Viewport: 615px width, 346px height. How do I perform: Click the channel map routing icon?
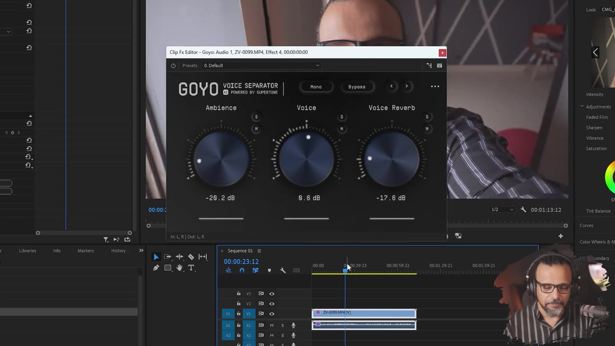pyautogui.click(x=429, y=65)
